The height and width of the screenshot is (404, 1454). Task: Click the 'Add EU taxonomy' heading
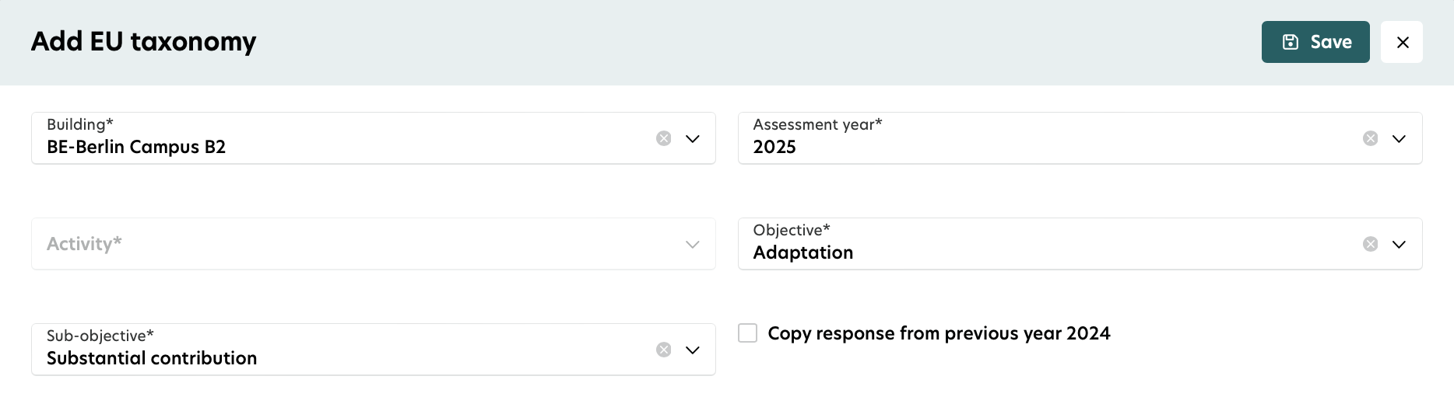pos(144,41)
